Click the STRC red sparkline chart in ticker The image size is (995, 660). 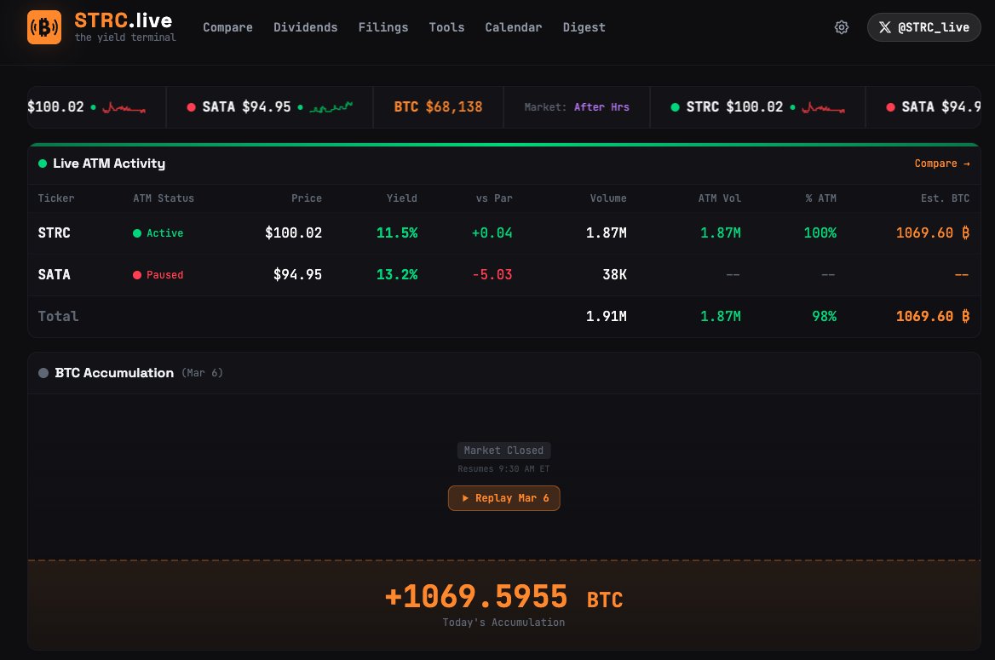click(824, 108)
